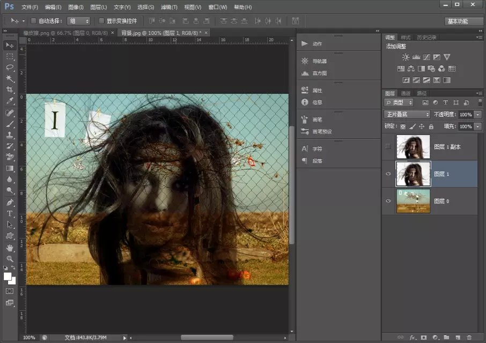This screenshot has width=486, height=343.
Task: Open the blend mode dropdown 正片叠底
Action: coord(407,115)
